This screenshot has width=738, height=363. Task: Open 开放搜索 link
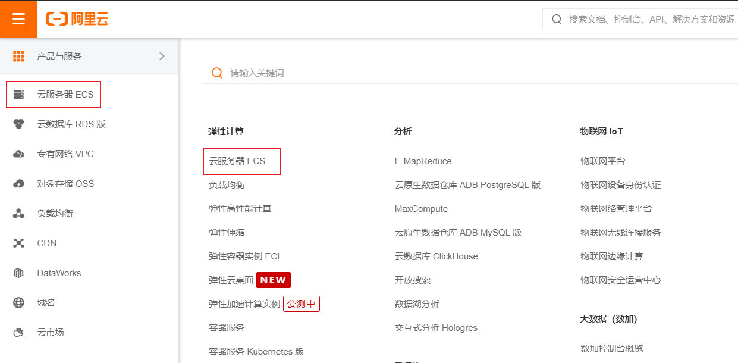tap(412, 280)
